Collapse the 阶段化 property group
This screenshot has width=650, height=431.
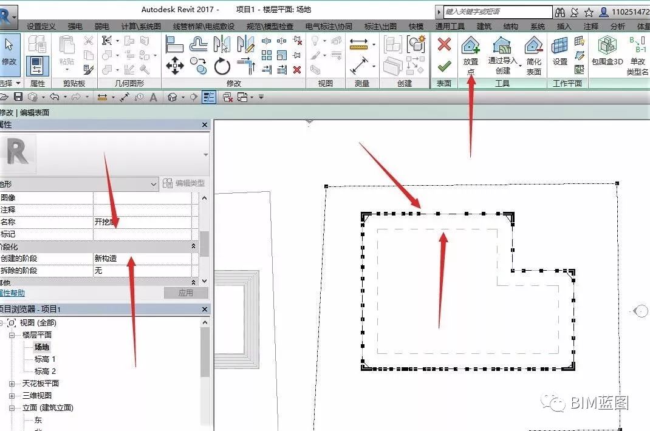pyautogui.click(x=193, y=246)
